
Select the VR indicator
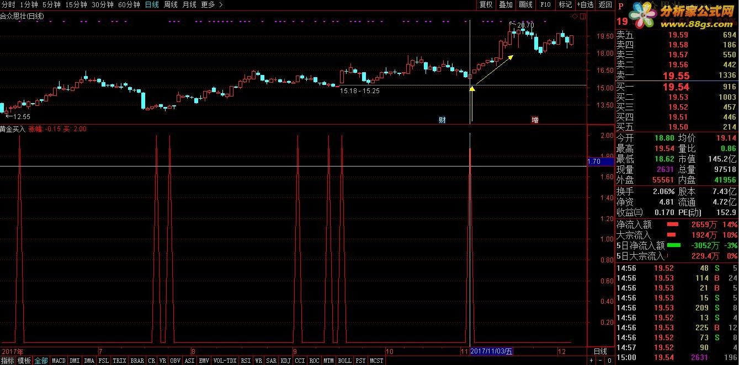[162, 361]
